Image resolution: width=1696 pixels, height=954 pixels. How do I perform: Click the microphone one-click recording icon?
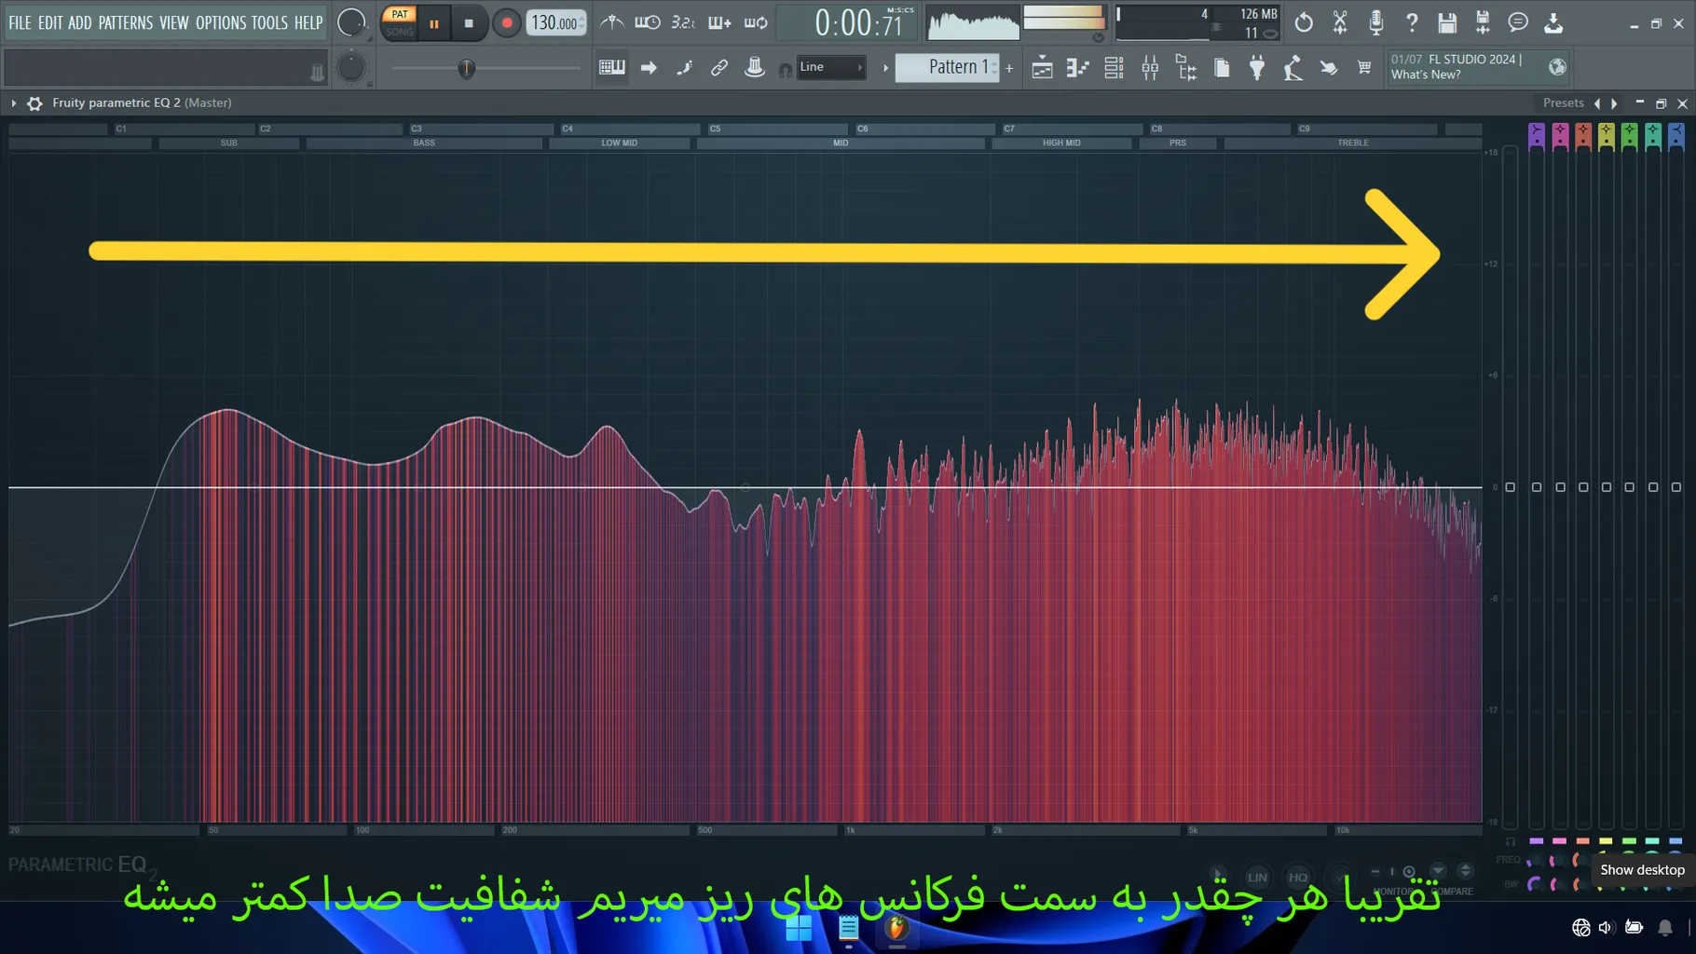(x=1375, y=22)
